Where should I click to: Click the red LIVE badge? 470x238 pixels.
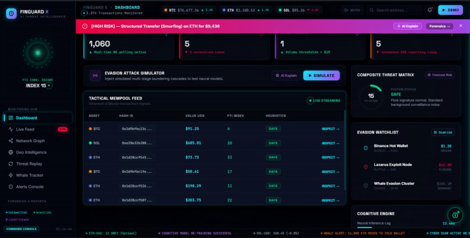[x=62, y=129]
